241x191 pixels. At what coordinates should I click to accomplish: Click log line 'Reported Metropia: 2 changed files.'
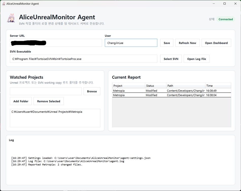(47, 165)
